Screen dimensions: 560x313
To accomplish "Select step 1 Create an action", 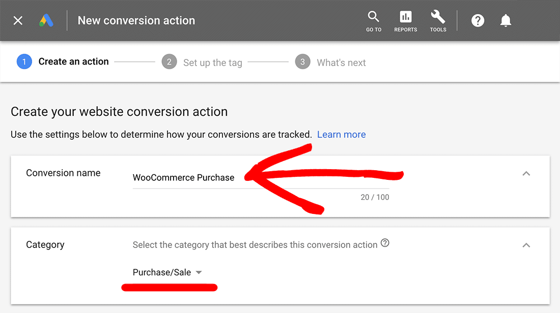I will click(63, 61).
